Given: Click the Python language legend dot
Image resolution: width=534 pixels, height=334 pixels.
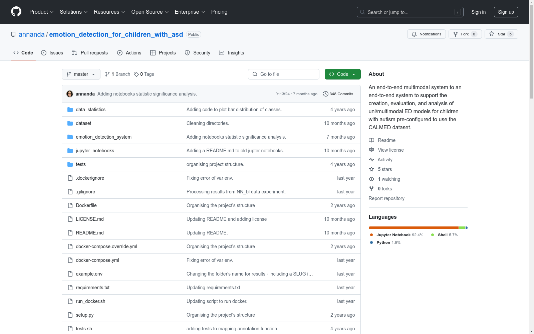Looking at the screenshot, I should [371, 242].
